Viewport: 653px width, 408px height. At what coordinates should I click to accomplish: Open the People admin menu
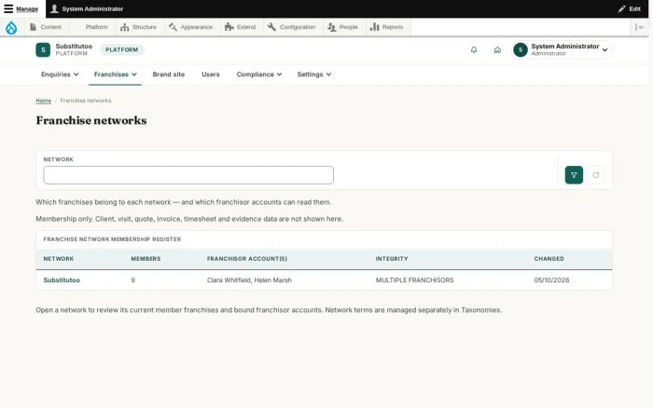343,27
